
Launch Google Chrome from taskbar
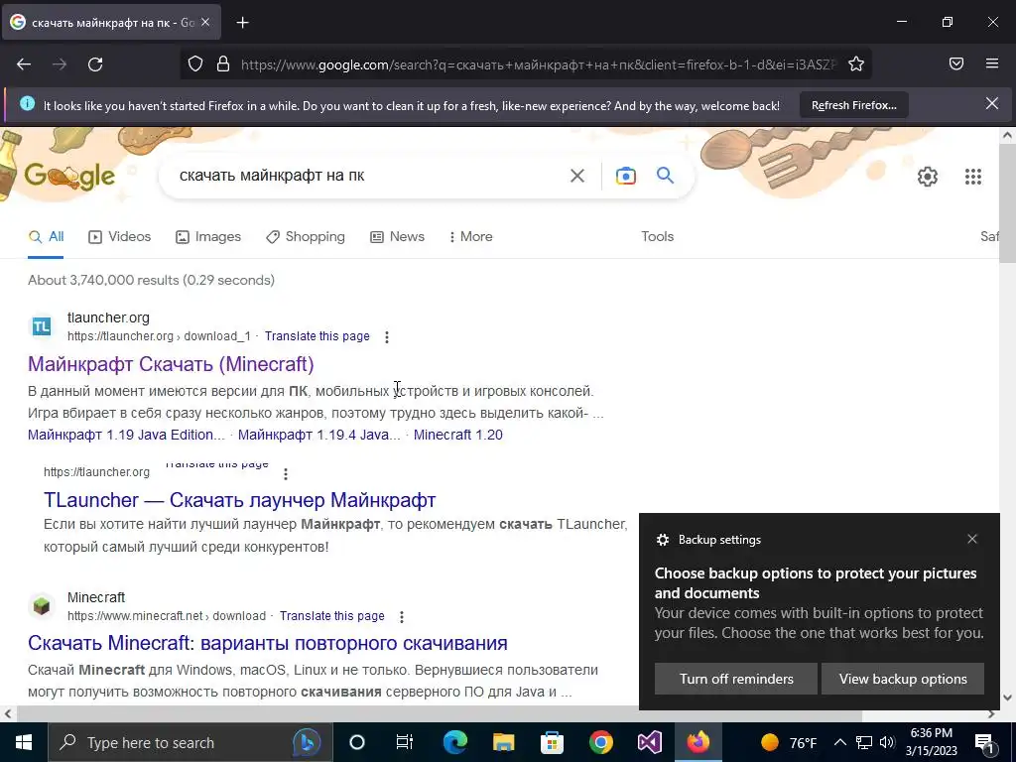click(x=600, y=742)
